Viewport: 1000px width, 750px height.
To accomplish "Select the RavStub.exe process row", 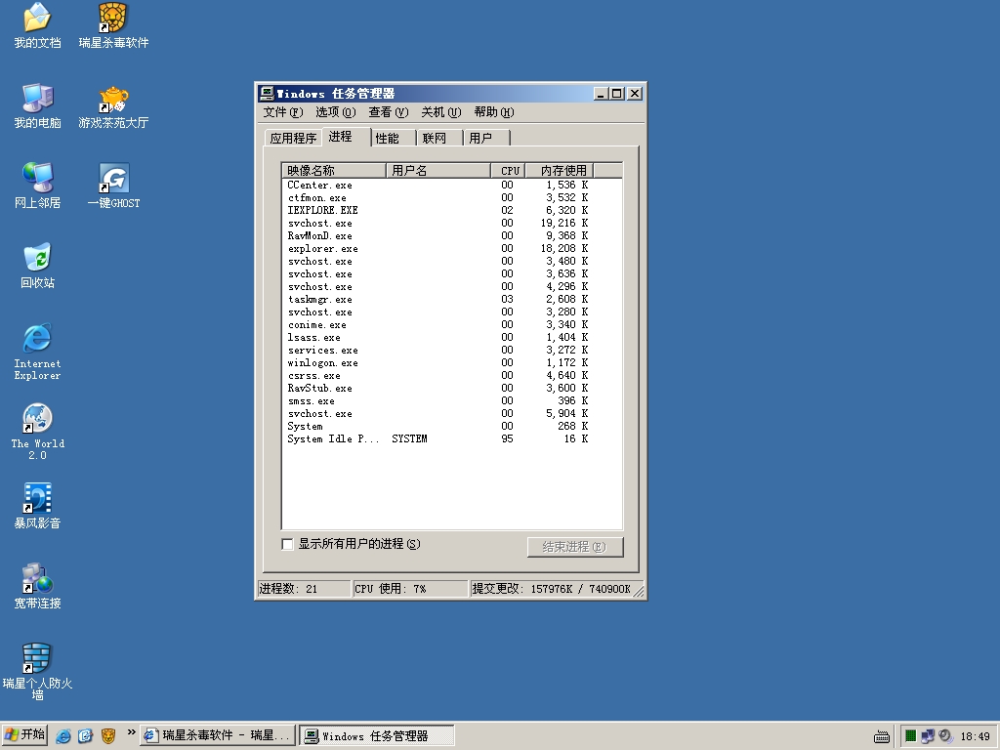I will tap(452, 389).
